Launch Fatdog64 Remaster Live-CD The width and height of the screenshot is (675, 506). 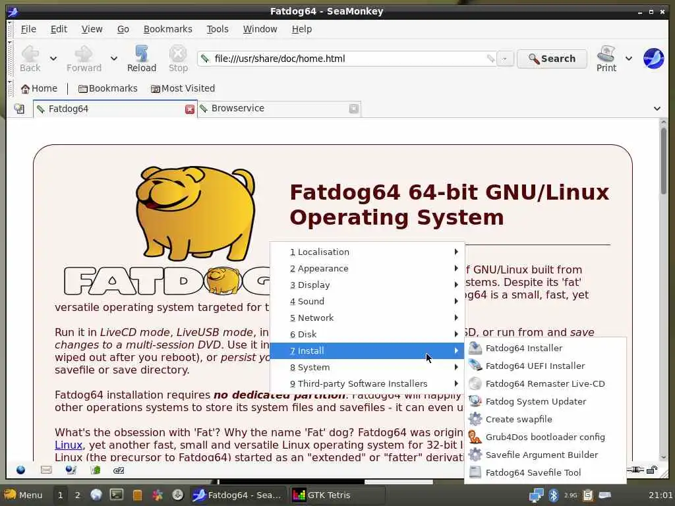point(545,383)
